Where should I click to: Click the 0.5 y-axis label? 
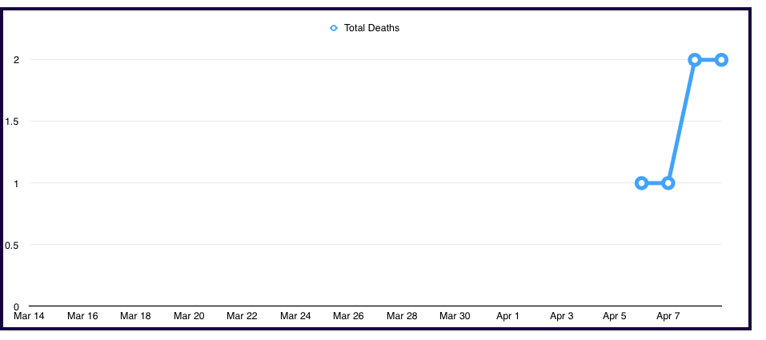12,245
